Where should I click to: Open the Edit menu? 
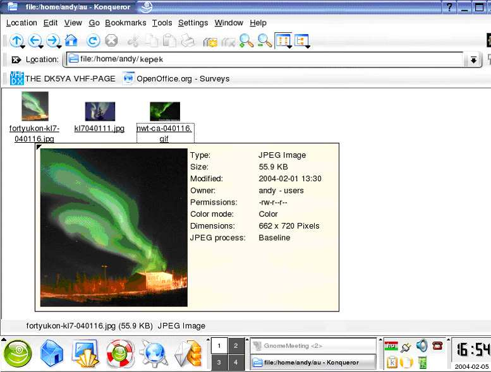tap(51, 23)
